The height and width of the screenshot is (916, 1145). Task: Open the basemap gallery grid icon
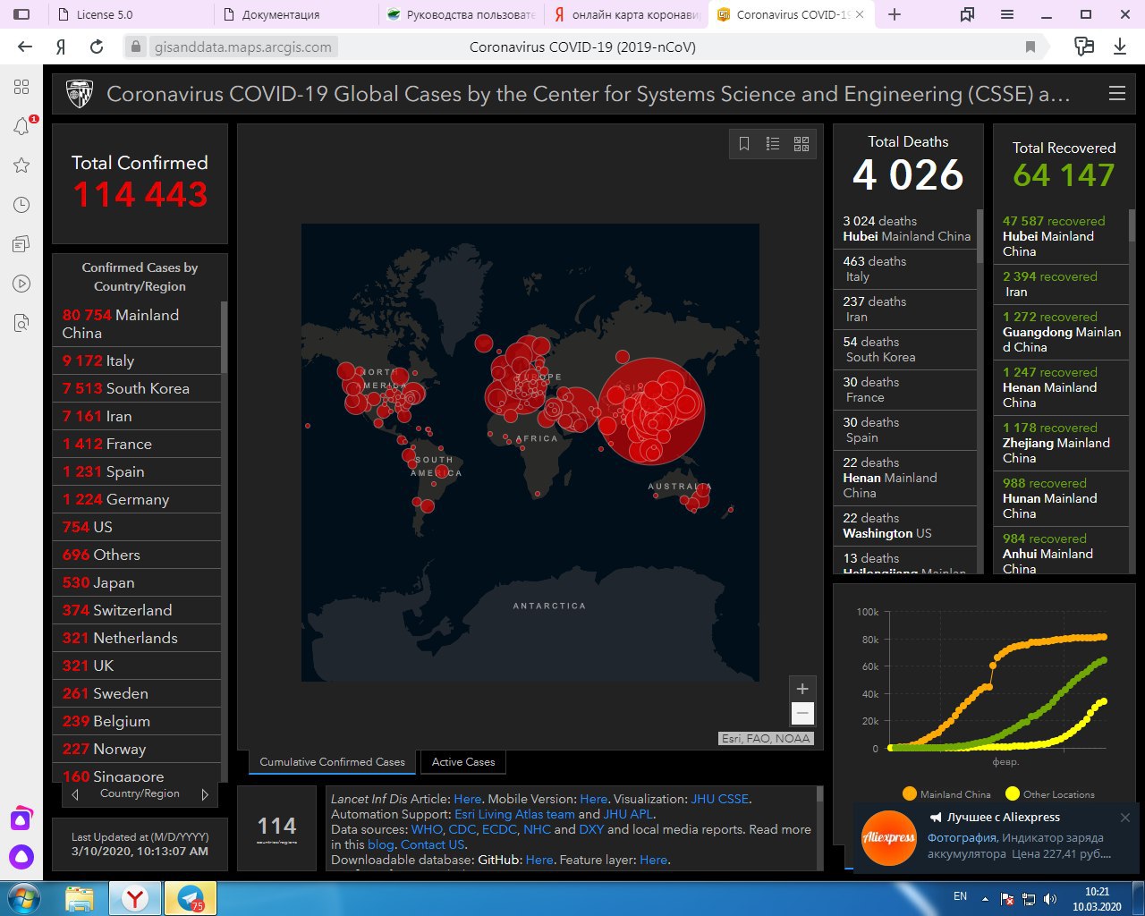coord(801,144)
